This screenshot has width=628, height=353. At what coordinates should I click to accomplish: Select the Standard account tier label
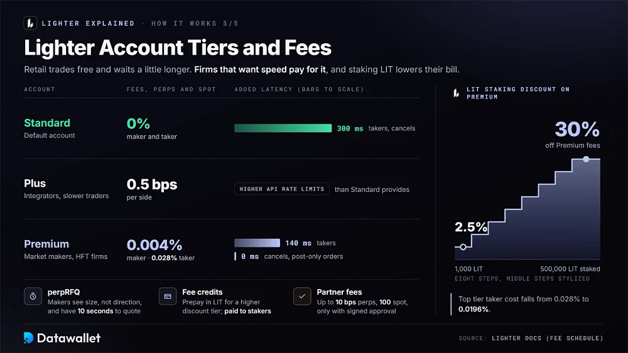[x=47, y=123]
